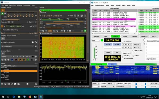Start or stop SDRangel device acquisition

click(x=2, y=13)
